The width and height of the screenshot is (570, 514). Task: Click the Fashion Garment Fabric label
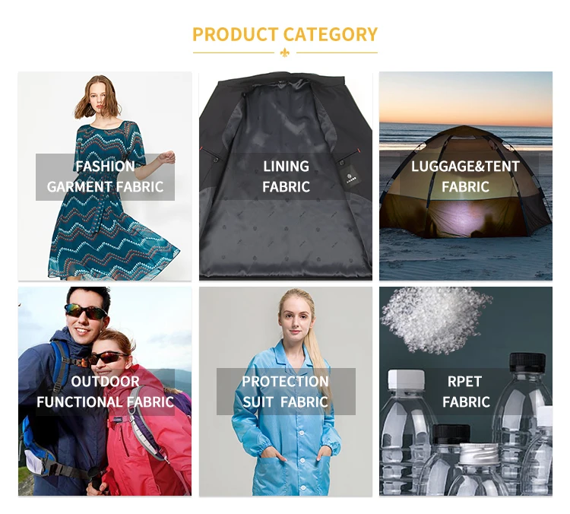[105, 177]
